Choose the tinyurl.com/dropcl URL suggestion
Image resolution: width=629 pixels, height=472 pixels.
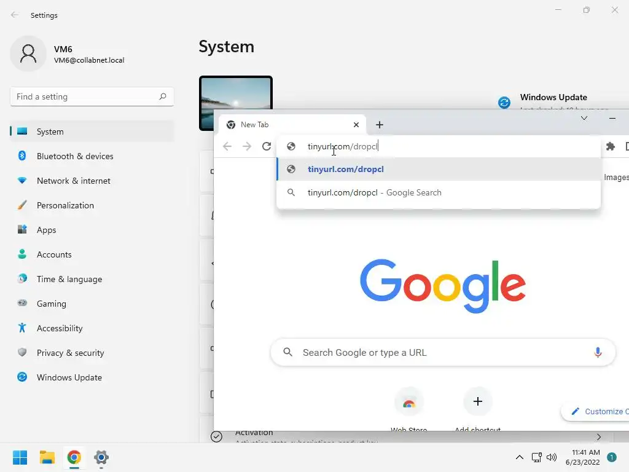(x=439, y=170)
